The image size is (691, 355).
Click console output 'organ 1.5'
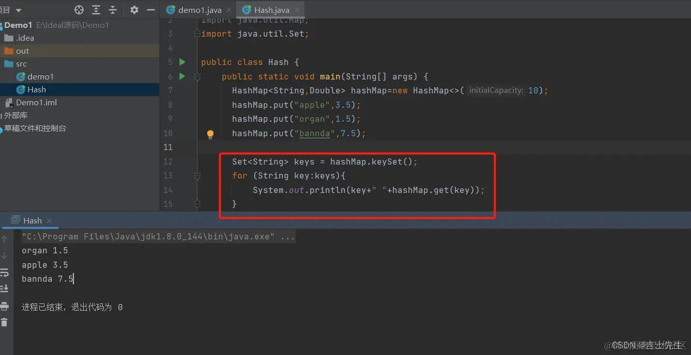point(45,251)
